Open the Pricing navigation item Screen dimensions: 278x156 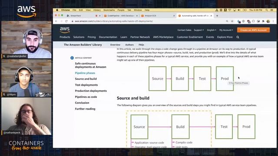(92, 37)
